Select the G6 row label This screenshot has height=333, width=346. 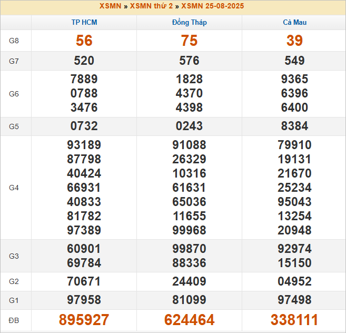[14, 94]
